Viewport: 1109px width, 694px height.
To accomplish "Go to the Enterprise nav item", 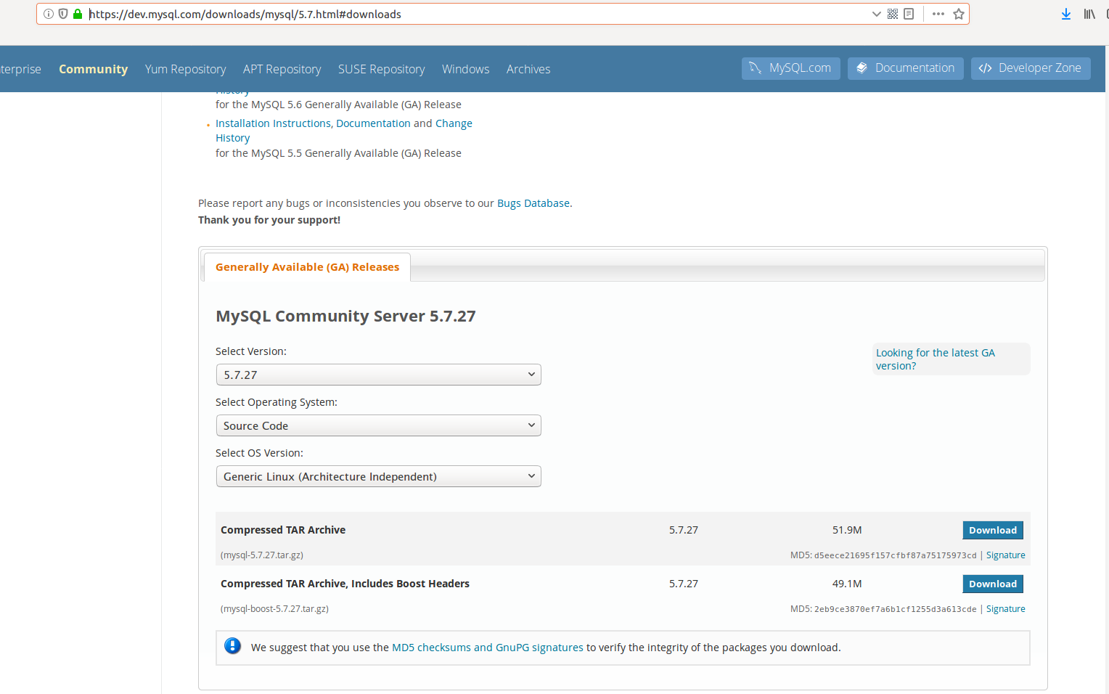I will point(20,69).
